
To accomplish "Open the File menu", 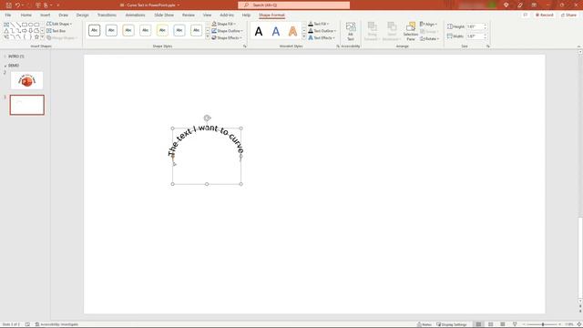I will click(x=8, y=15).
